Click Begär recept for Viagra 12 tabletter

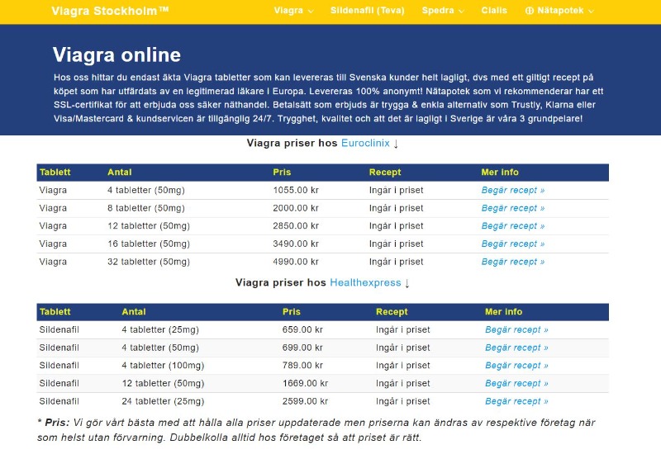(x=512, y=226)
